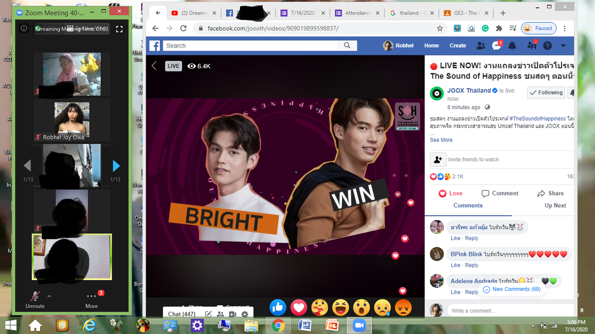
Task: Open Zoom from the Windows taskbar
Action: (358, 325)
